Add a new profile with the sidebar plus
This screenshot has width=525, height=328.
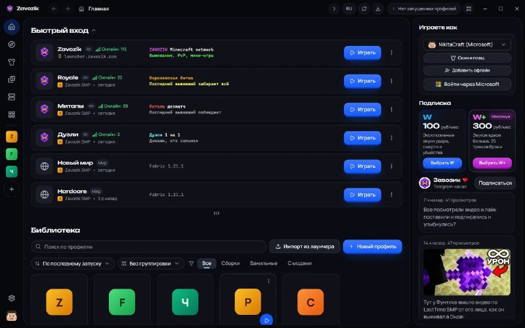[12, 189]
